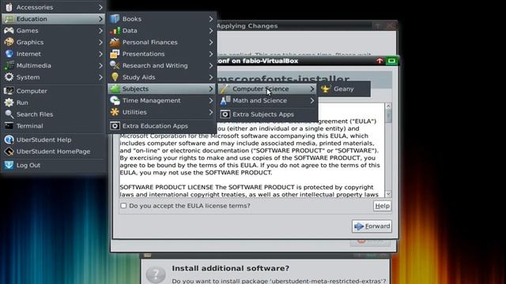Click the Extra Education Apps icon
Viewport: 506px width, 284px height.
(115, 126)
